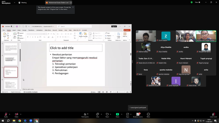This screenshot has height=123, width=219.
Task: Open the More options in Zoom toolbar
Action: [148, 115]
